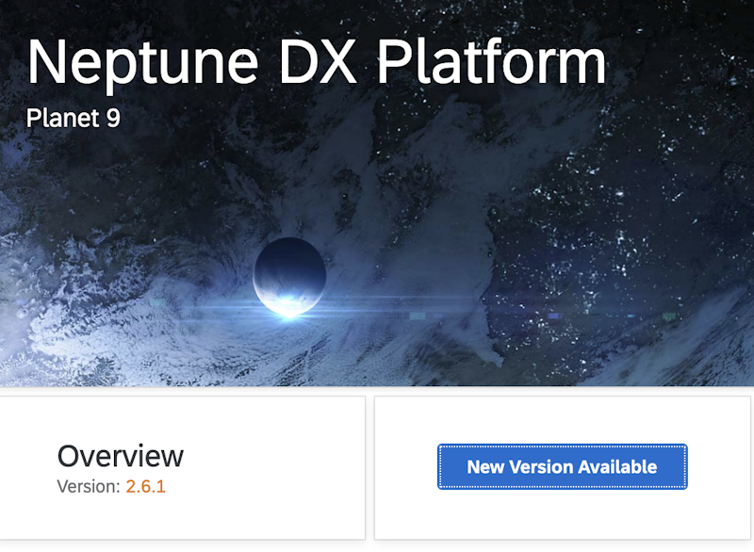This screenshot has height=552, width=754.
Task: Click the dashed border of the blue button
Action: coord(563,446)
